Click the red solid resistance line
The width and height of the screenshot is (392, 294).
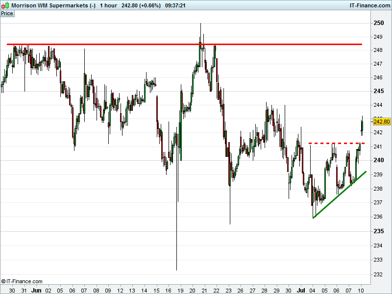click(184, 44)
